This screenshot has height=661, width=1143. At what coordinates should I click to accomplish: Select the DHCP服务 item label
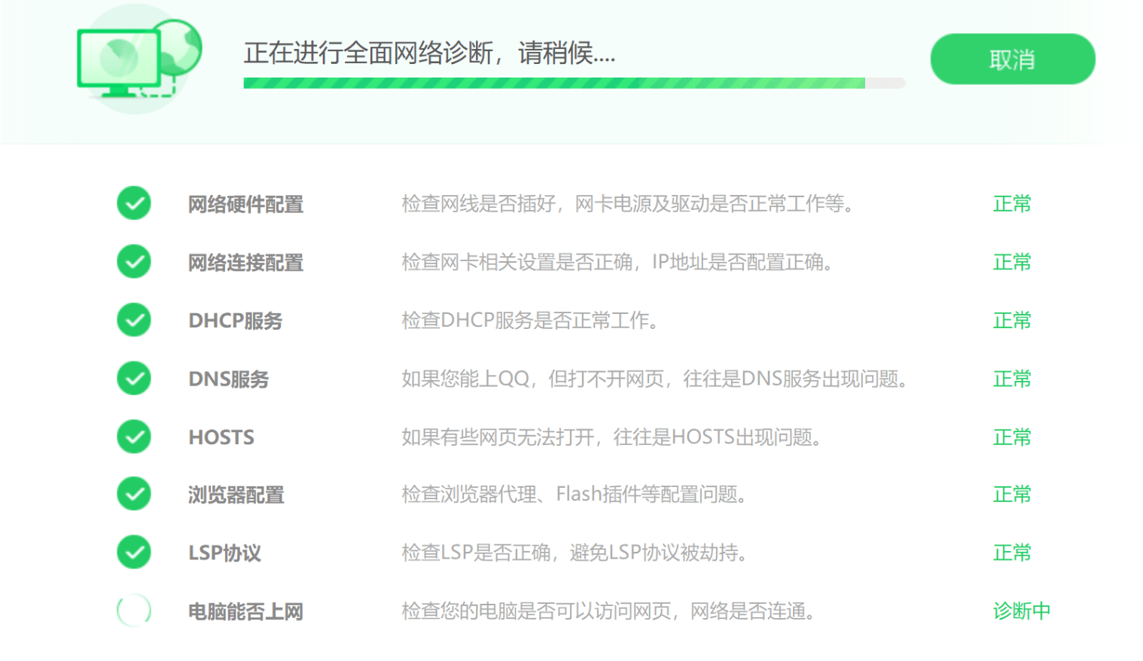235,321
